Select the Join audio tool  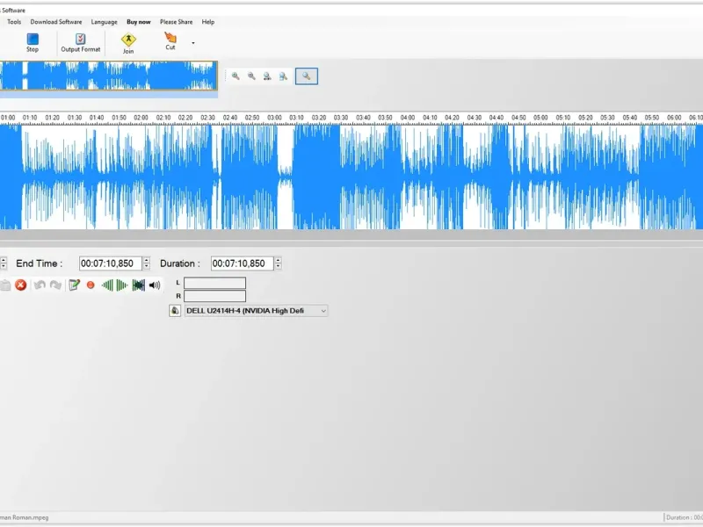coord(128,42)
